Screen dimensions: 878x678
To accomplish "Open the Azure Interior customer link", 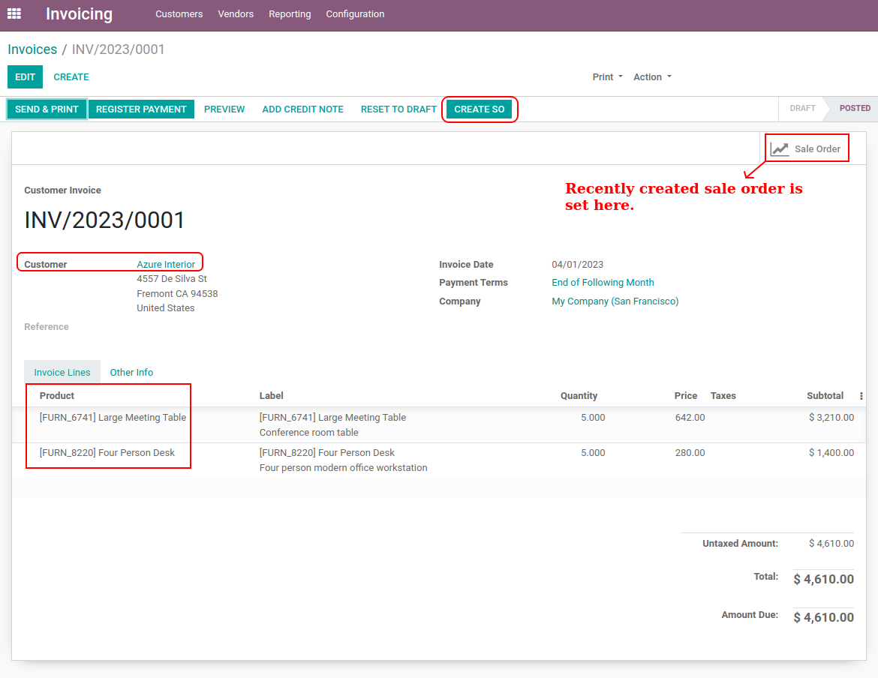I will tap(166, 265).
